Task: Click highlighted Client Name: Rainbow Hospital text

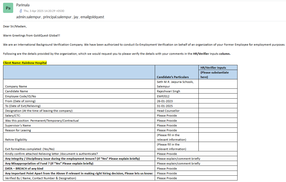Action: (x=25, y=63)
